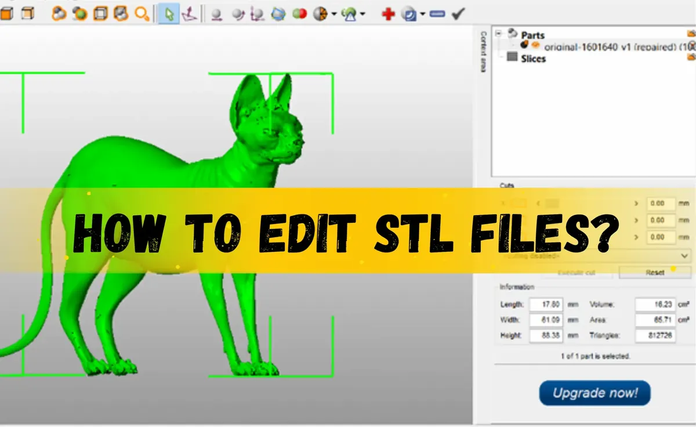Click the warning triangle analysis icon
This screenshot has width=696, height=427.
[x=349, y=14]
